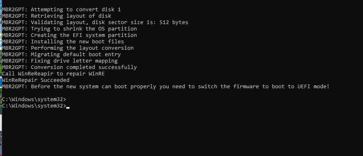This screenshot has width=363, height=156.
Task: Click the "Conversion completed successfully" line
Action: tap(69, 67)
